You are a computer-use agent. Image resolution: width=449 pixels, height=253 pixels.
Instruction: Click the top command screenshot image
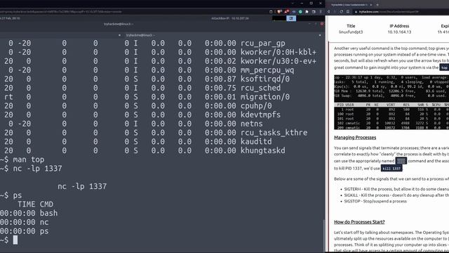[x=391, y=102]
